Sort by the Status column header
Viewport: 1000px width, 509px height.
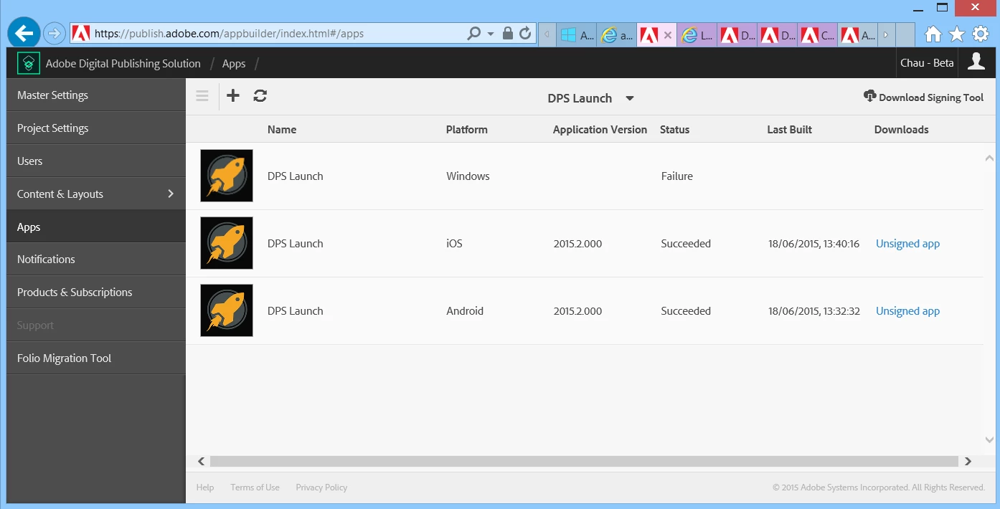675,130
